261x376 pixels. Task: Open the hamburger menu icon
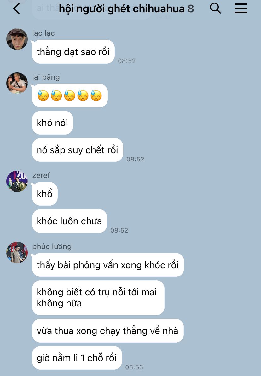point(241,8)
